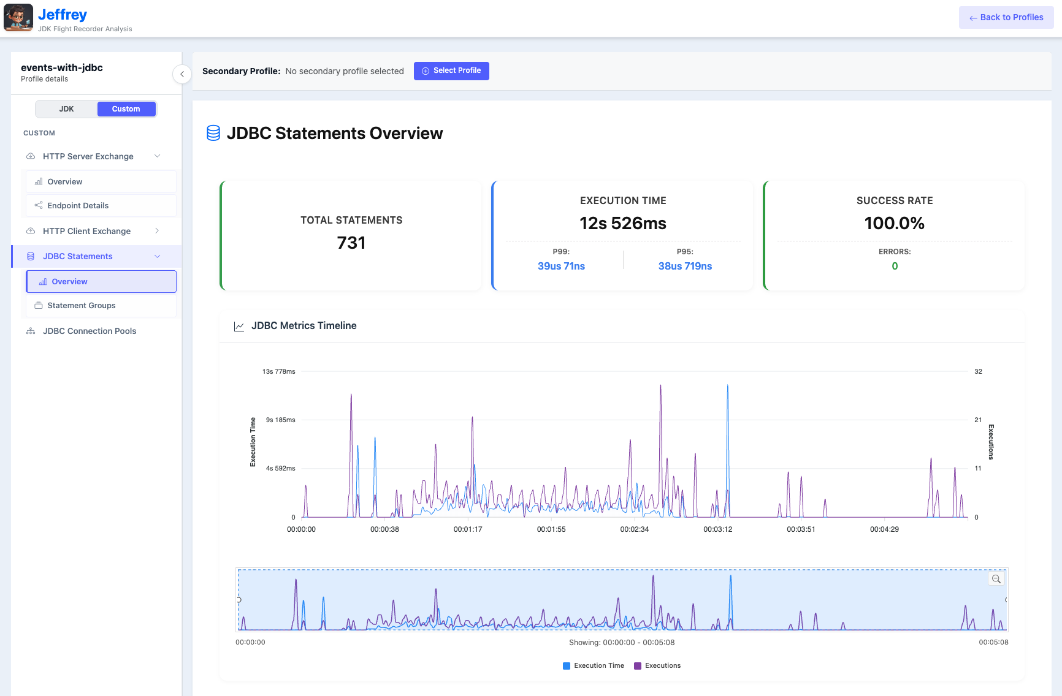Click the Back to Profiles button
1062x696 pixels.
pyautogui.click(x=1006, y=17)
